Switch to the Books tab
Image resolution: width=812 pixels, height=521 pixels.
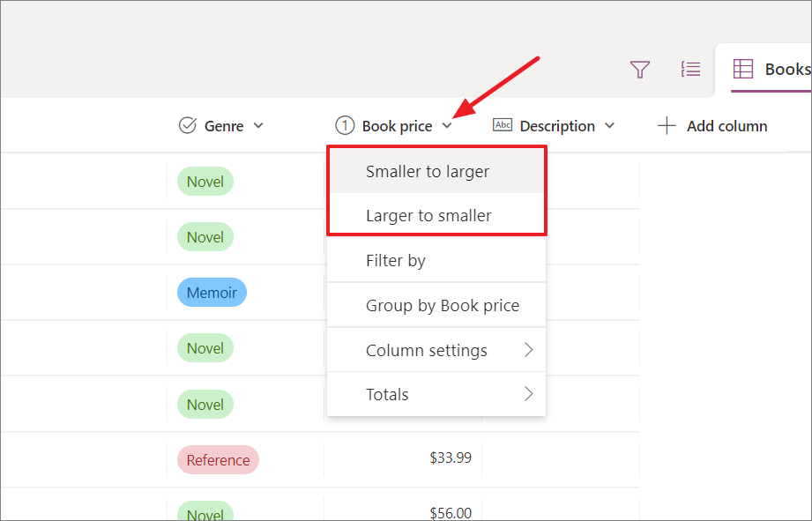coord(779,69)
